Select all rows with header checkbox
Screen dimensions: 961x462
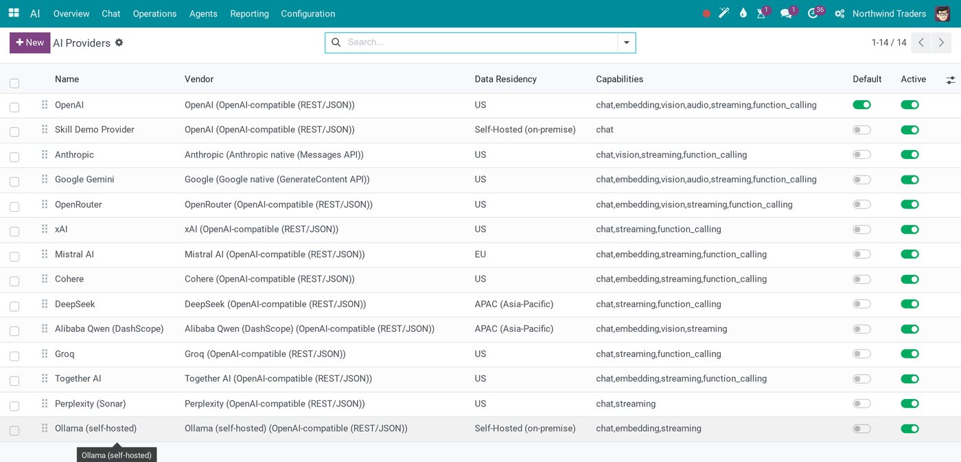[x=14, y=83]
